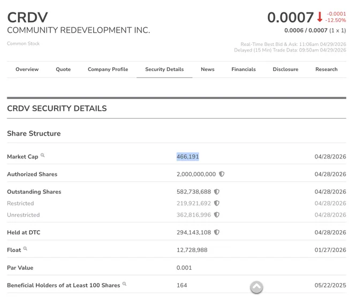
Task: Click the Beneficial Holders date 05/22/2025
Action: (330, 285)
